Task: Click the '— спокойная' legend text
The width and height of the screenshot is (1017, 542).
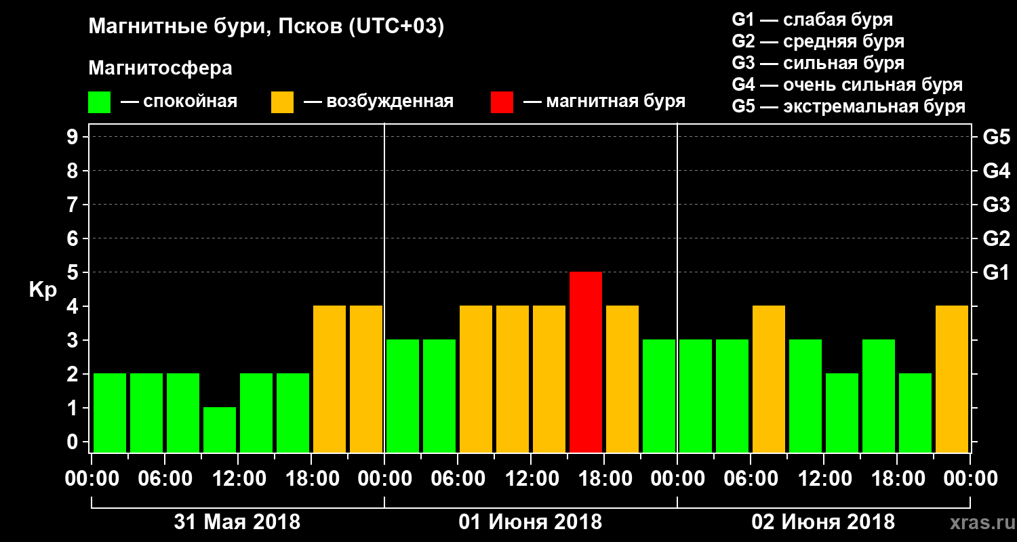Action: point(179,102)
